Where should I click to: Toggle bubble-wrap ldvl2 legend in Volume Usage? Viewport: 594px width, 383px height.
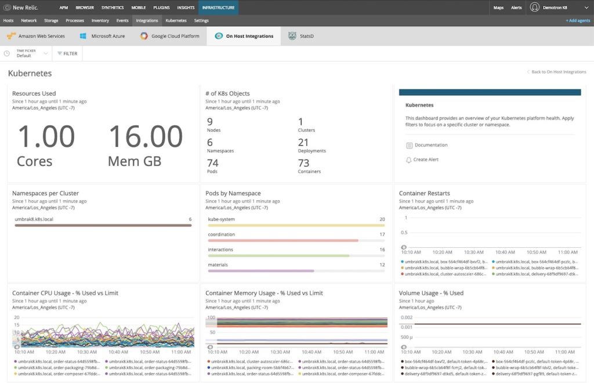click(x=535, y=368)
